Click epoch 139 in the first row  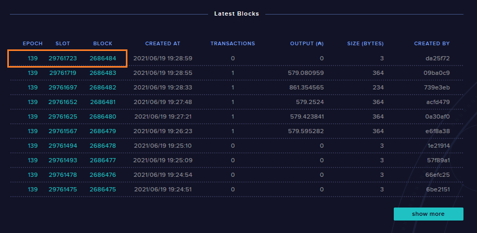click(33, 58)
